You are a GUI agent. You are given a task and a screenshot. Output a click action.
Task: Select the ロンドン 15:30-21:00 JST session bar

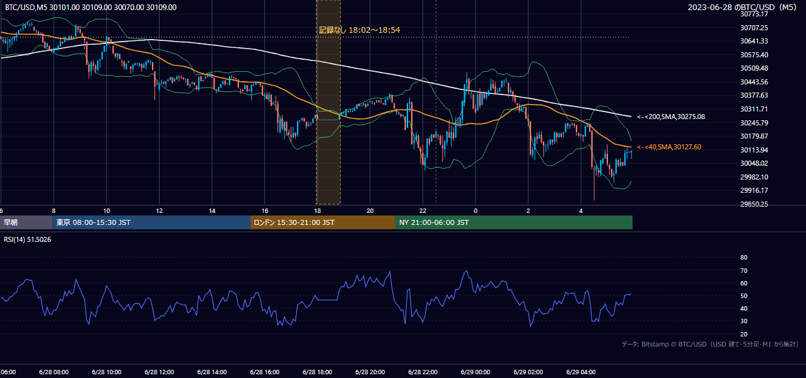(x=323, y=222)
